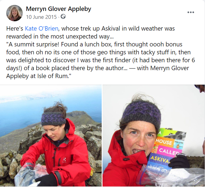Open the three-dot post options menu
This screenshot has height=187, width=205.
[x=191, y=12]
